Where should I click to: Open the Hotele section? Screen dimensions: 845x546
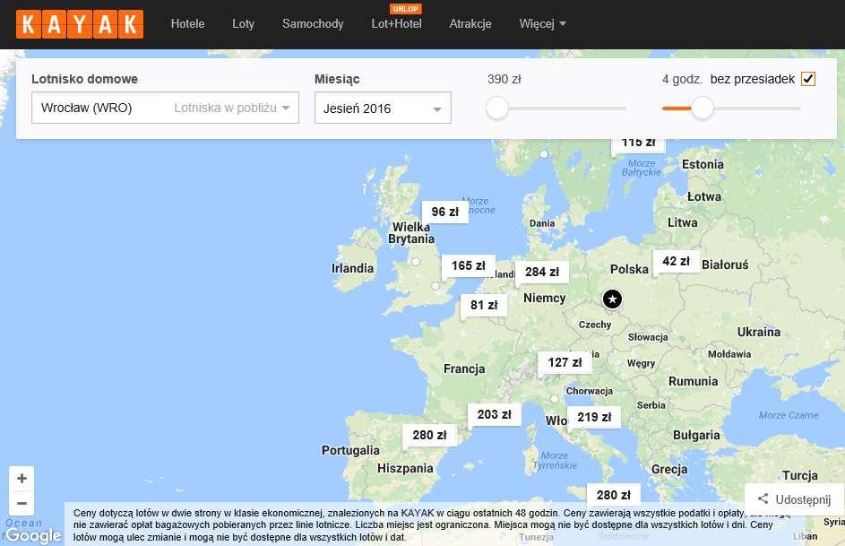point(187,23)
